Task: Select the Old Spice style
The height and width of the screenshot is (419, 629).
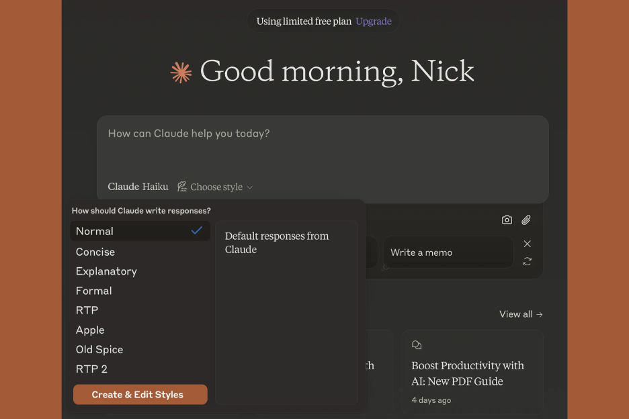Action: (140, 349)
